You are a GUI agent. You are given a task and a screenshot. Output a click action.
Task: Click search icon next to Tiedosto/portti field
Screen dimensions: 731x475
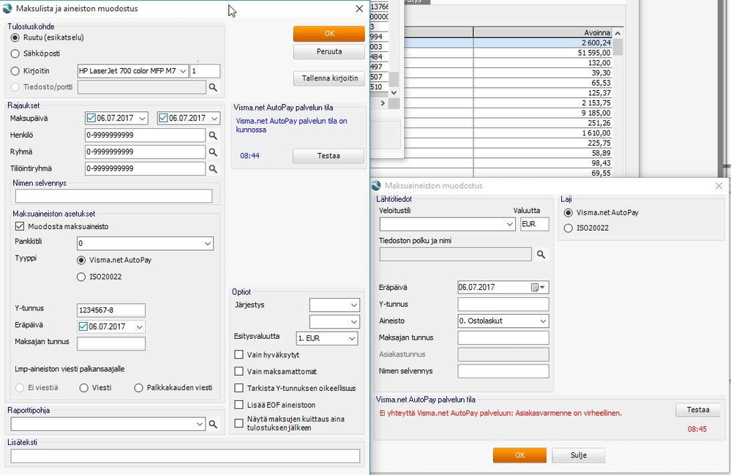pos(213,87)
